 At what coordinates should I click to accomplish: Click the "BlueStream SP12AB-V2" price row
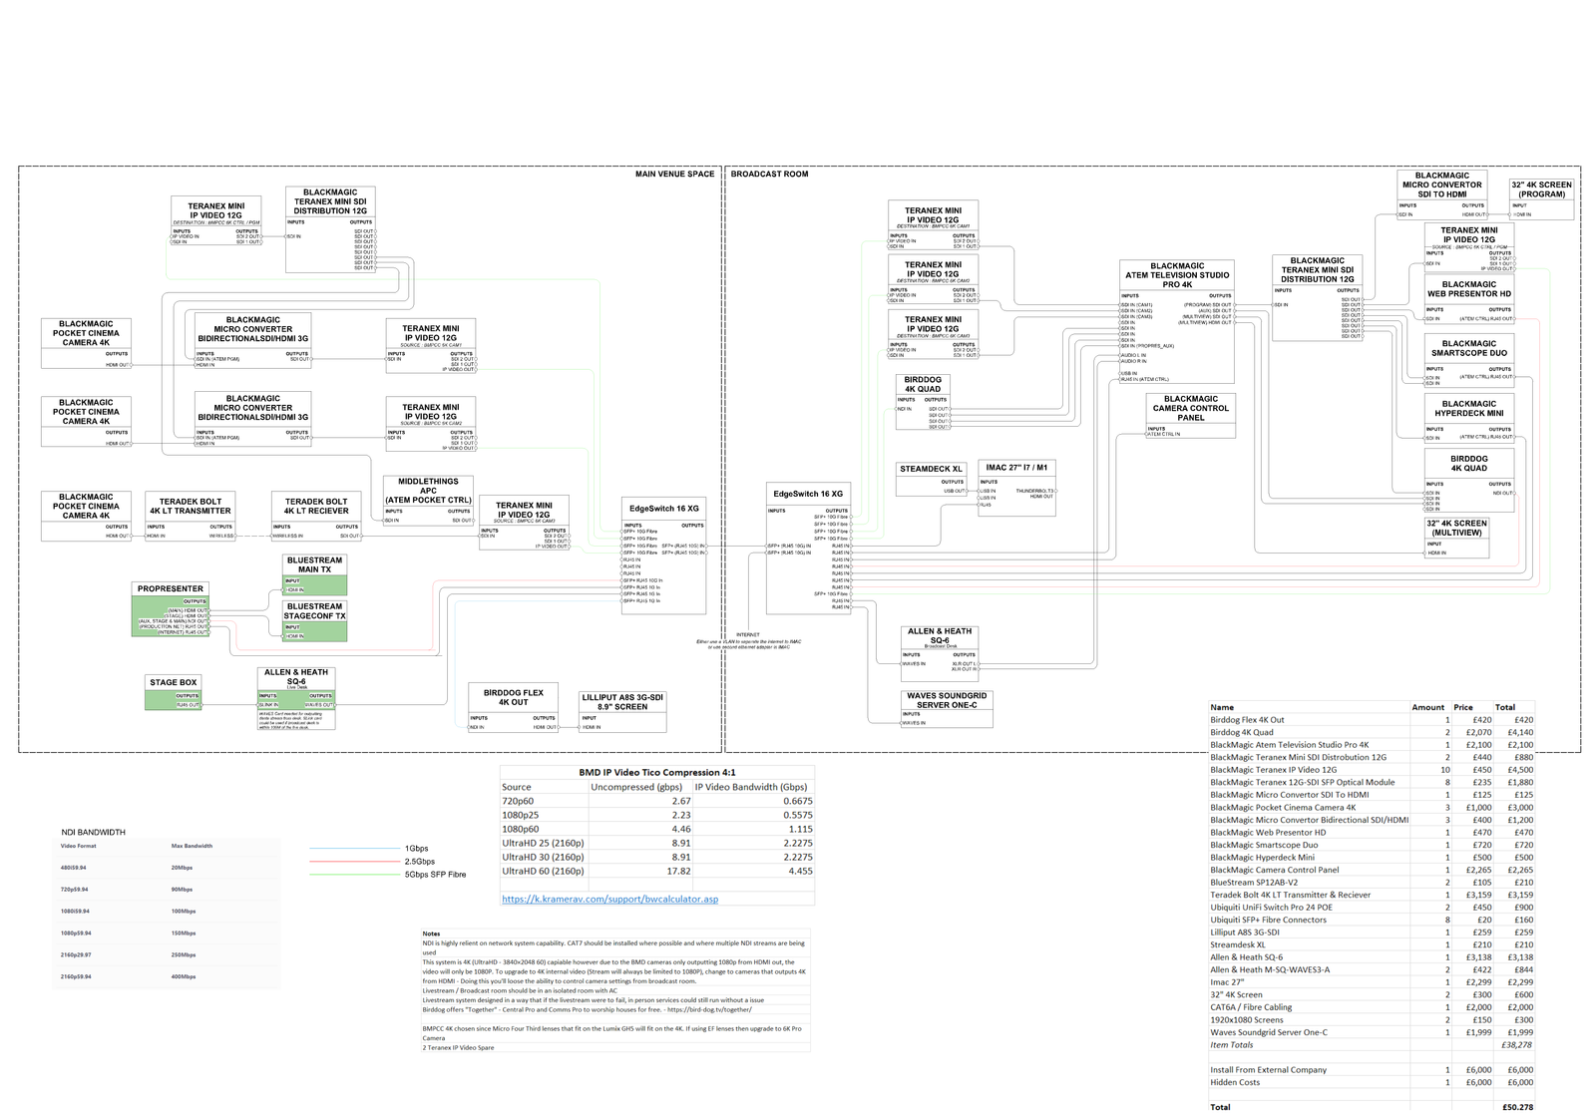1372,883
